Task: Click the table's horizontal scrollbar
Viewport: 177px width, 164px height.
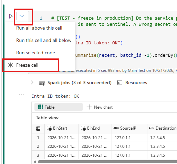Action: pyautogui.click(x=107, y=162)
